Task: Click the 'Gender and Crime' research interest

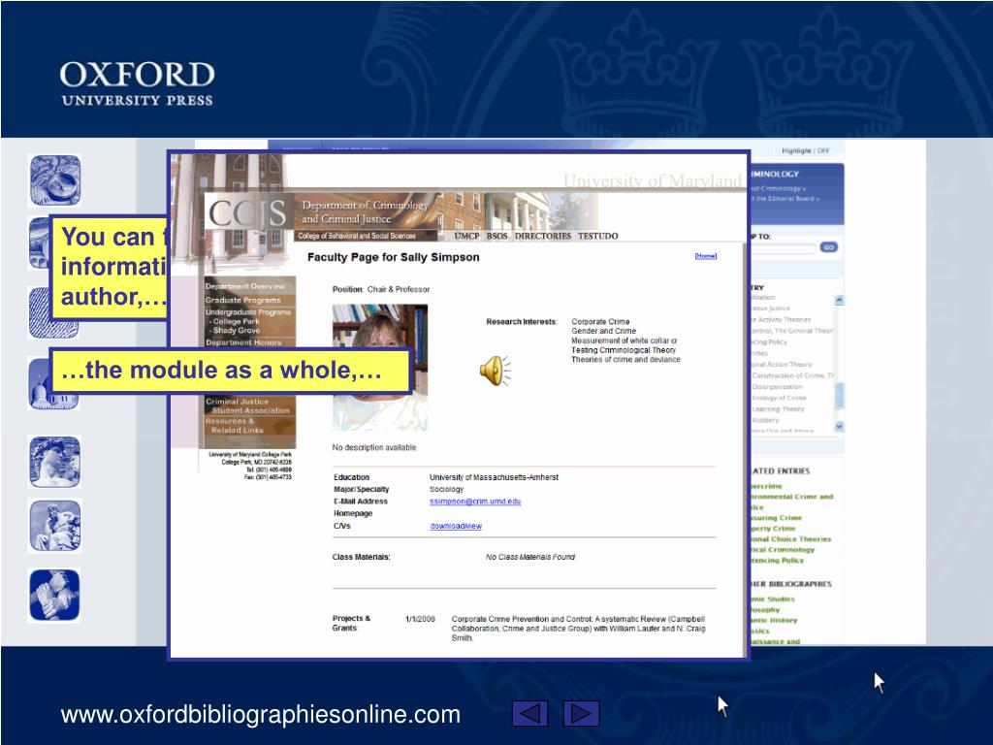Action: (x=603, y=331)
